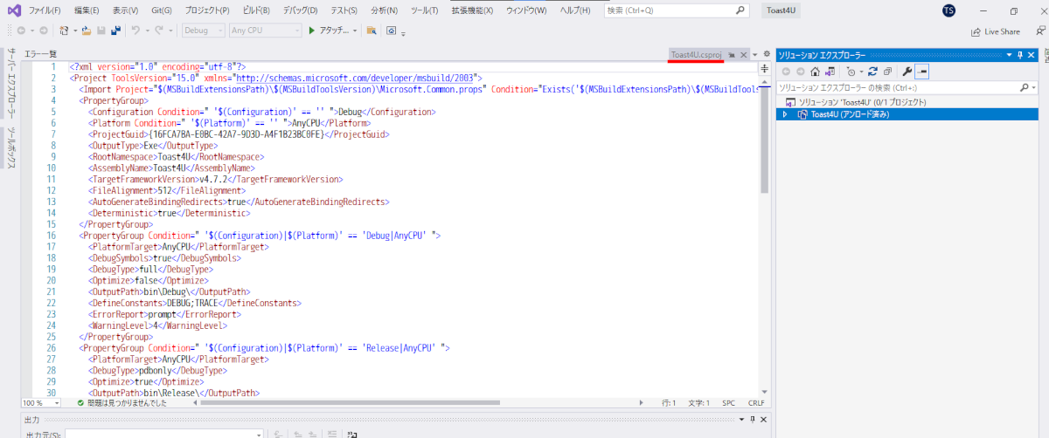The height and width of the screenshot is (438, 1049).
Task: Click the Save All toolbar icon
Action: [x=115, y=31]
